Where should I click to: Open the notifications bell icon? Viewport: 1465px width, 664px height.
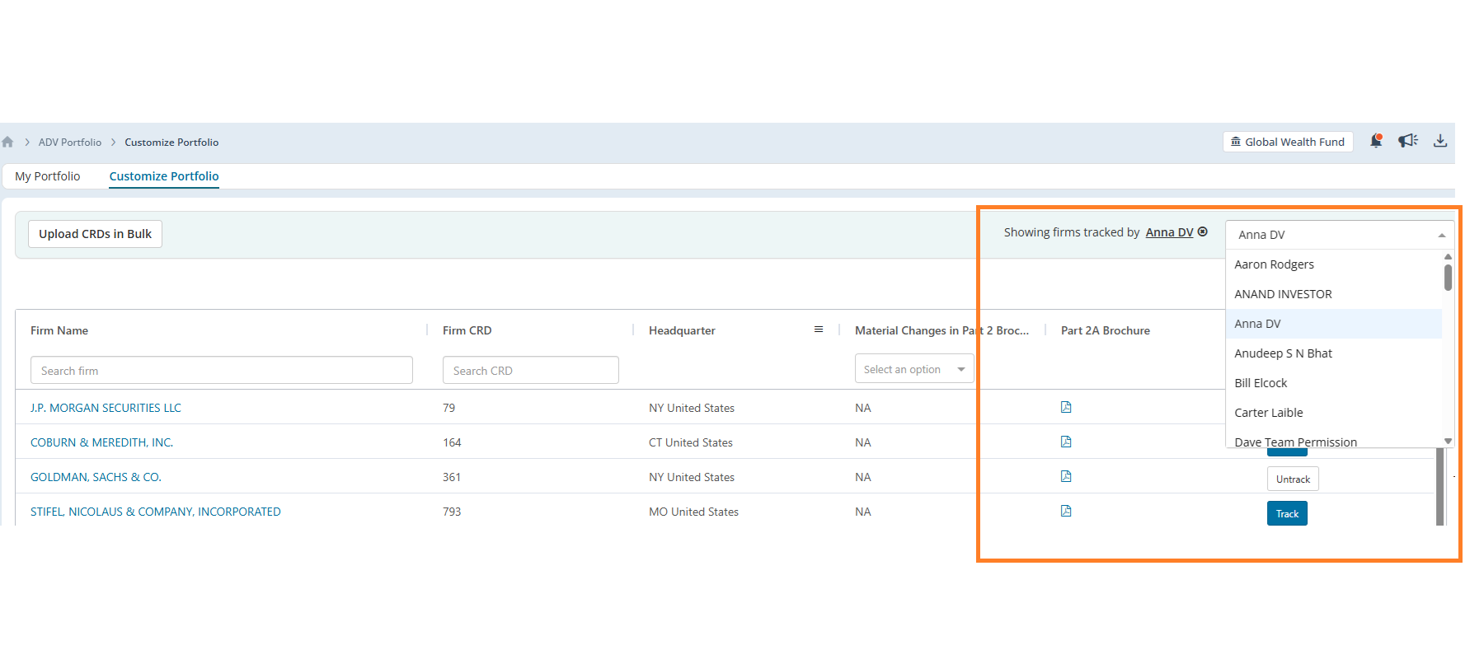click(1375, 141)
